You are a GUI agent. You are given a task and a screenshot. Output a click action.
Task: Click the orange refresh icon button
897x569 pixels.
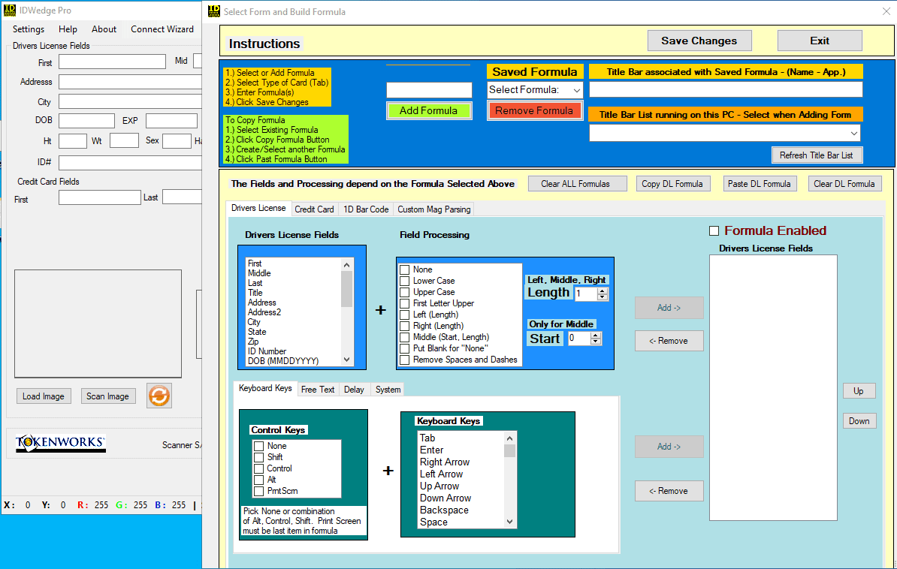click(159, 396)
